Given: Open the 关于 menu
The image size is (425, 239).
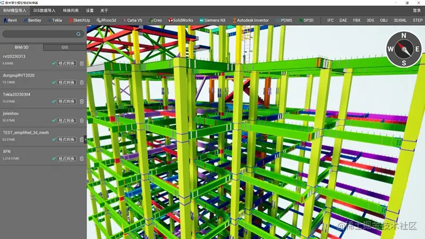Looking at the screenshot, I should point(104,11).
